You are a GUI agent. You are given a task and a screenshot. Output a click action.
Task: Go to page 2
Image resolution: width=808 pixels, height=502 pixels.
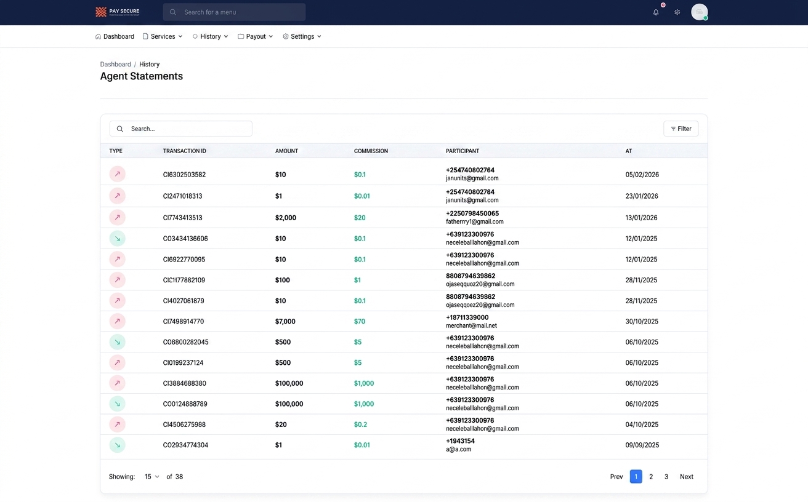click(x=651, y=477)
